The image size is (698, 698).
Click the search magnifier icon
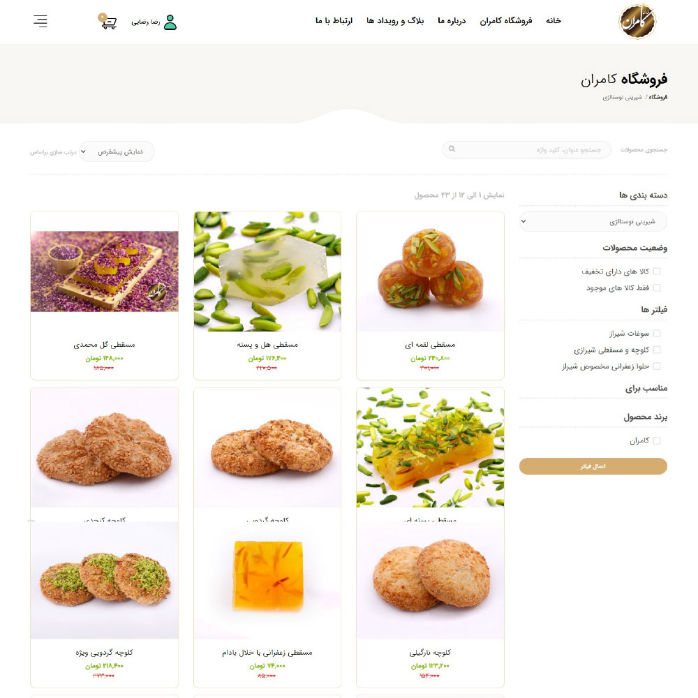tap(452, 149)
